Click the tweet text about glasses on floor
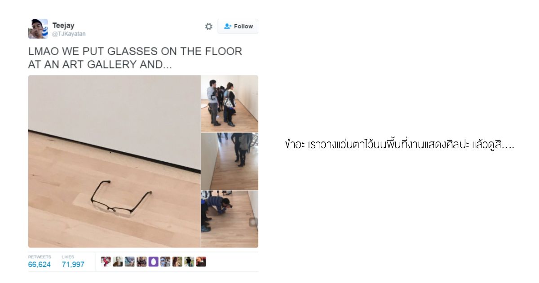The width and height of the screenshot is (539, 283). pos(135,58)
